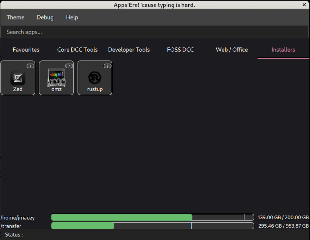Click the /transfer disk usage bar

coord(152,226)
